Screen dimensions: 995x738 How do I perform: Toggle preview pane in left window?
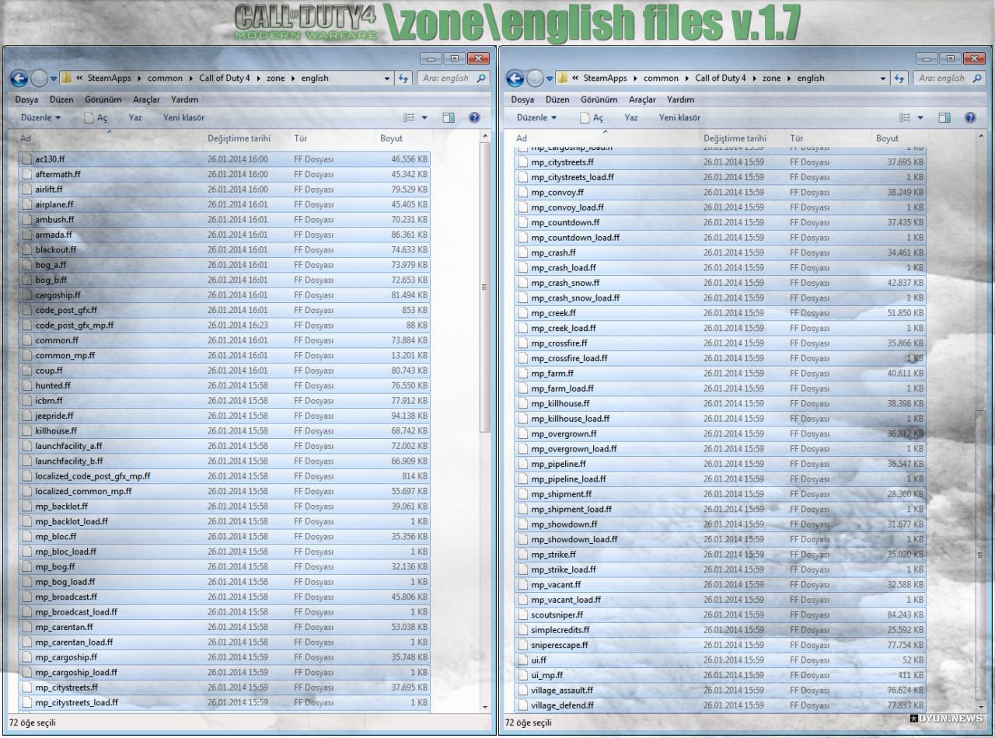(x=449, y=118)
